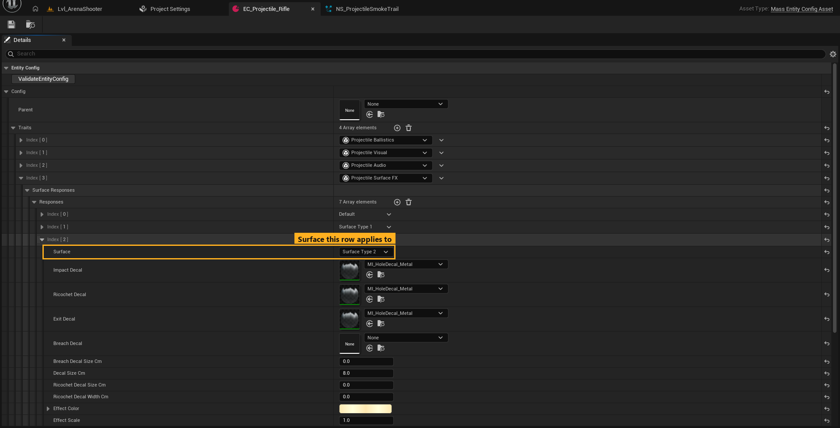Click the ValidateEntityConfig button
Image resolution: width=840 pixels, height=428 pixels.
pos(43,79)
